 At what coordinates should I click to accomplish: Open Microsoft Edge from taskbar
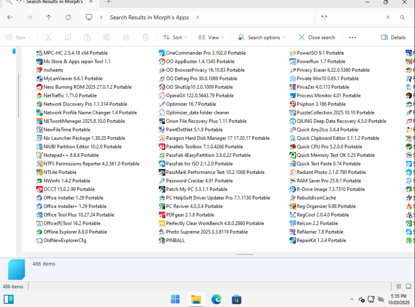216,299
